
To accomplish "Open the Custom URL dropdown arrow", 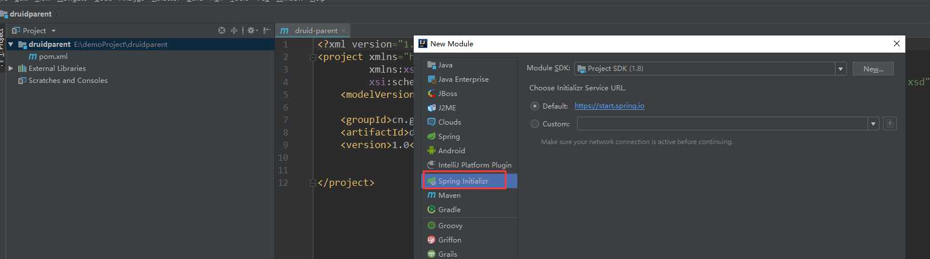I will tap(873, 124).
